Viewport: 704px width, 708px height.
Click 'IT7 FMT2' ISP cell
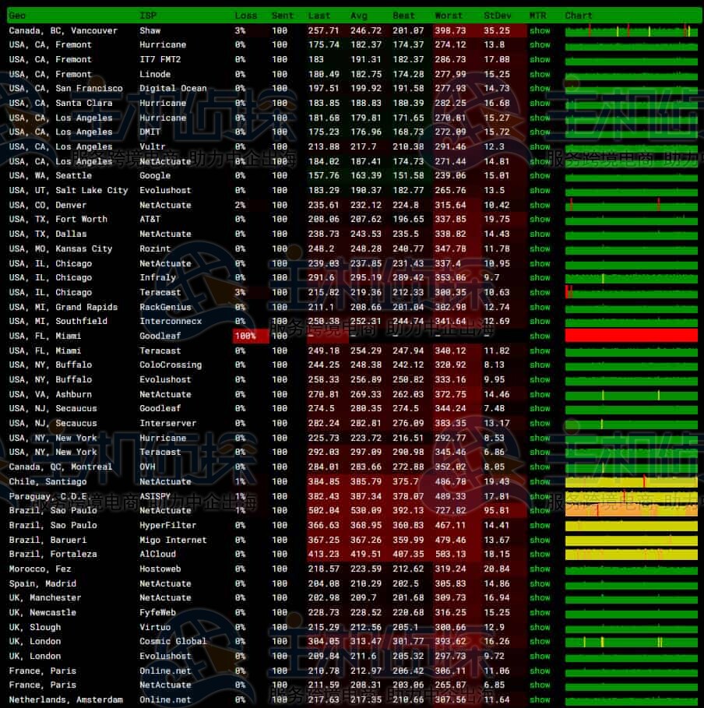click(x=160, y=60)
